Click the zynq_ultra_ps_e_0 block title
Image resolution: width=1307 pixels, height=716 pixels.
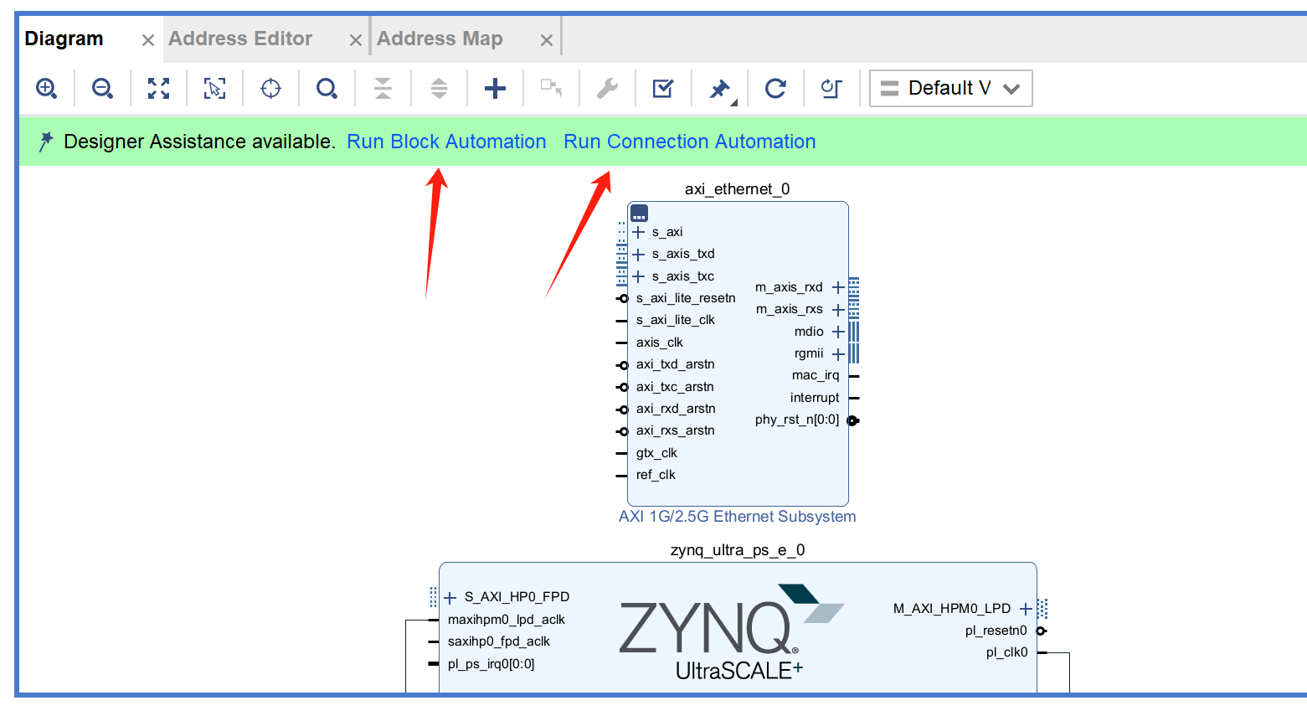pos(738,550)
